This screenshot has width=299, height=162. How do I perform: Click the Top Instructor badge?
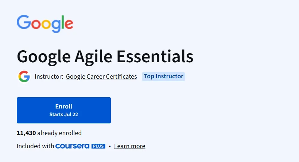point(163,76)
